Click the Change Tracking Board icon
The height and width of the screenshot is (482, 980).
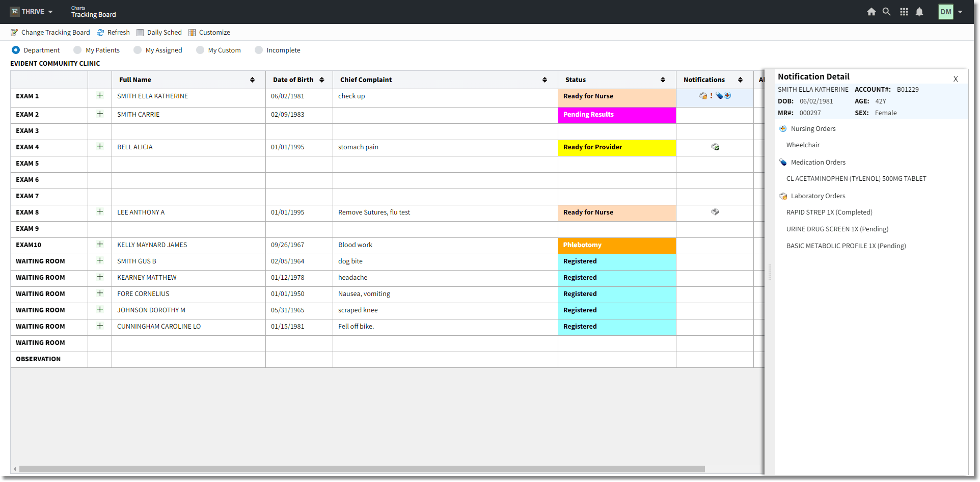14,33
